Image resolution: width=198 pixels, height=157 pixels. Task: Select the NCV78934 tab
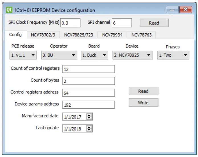pos(112,35)
